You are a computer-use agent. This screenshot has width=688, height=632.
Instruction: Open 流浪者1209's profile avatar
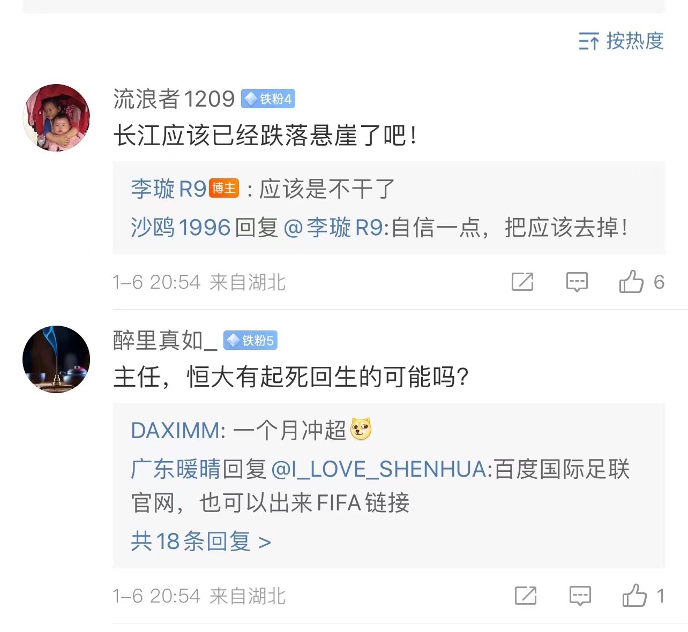pyautogui.click(x=56, y=118)
